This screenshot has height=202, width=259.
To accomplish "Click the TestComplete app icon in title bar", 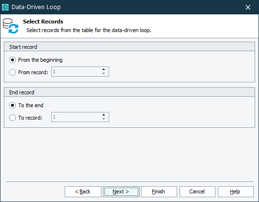I will 5,7.
